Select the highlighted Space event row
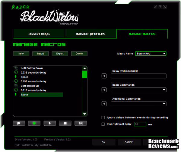The width and height of the screenshot is (181, 152). coord(42,94)
